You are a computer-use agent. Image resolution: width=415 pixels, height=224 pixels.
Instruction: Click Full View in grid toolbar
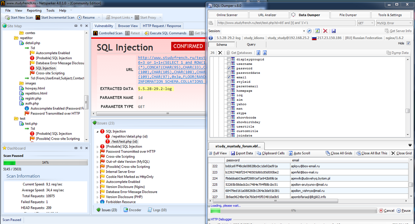tap(218, 153)
